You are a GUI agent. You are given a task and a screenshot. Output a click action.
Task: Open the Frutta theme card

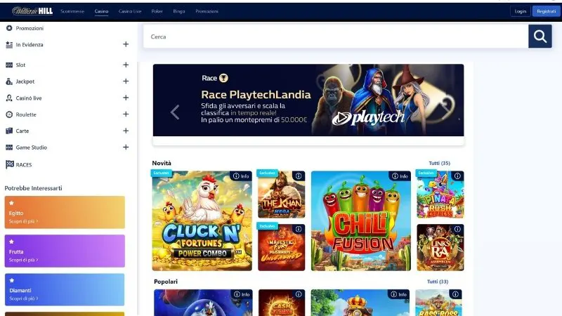(65, 251)
